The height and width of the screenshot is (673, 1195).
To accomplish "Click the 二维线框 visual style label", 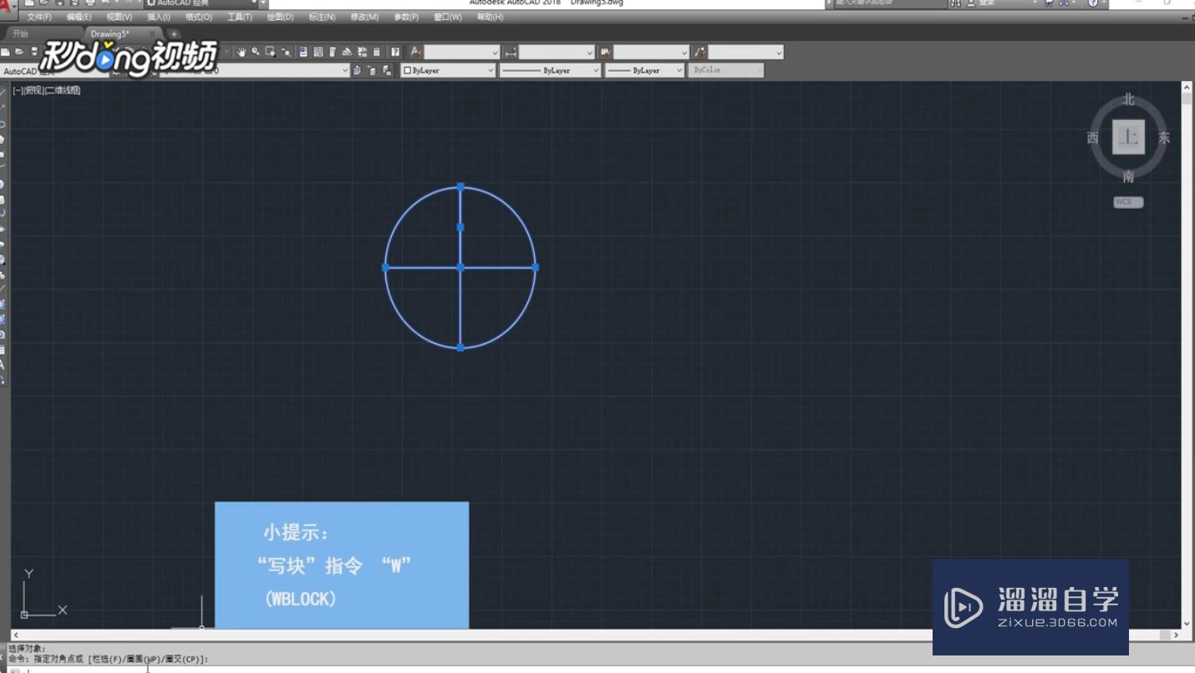I will 62,90.
